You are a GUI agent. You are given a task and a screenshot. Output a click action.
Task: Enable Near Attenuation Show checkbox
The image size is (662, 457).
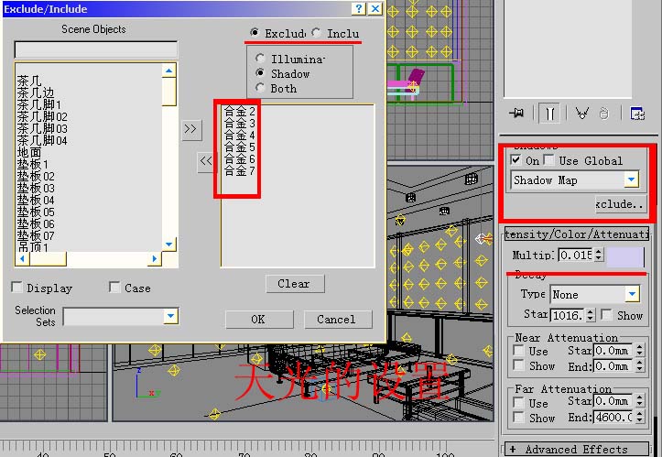point(518,365)
